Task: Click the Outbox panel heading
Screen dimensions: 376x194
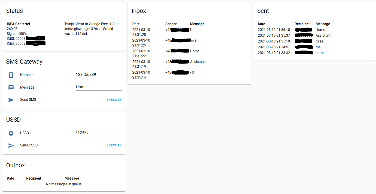Action: [x=16, y=165]
